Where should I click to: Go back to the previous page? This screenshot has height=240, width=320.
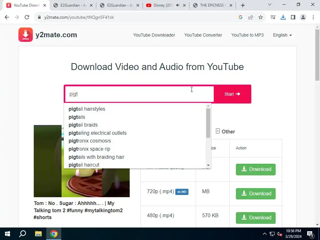click(x=7, y=17)
